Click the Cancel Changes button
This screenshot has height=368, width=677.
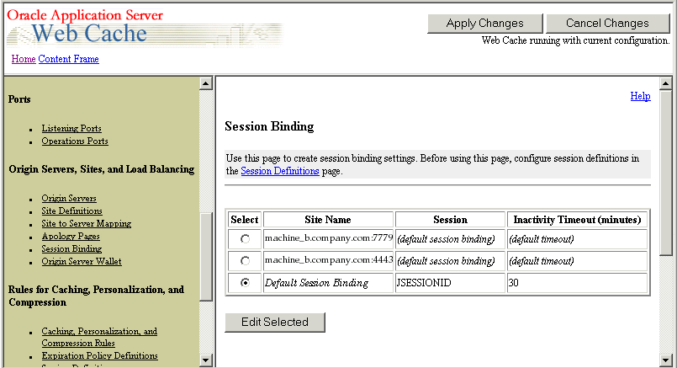point(607,24)
